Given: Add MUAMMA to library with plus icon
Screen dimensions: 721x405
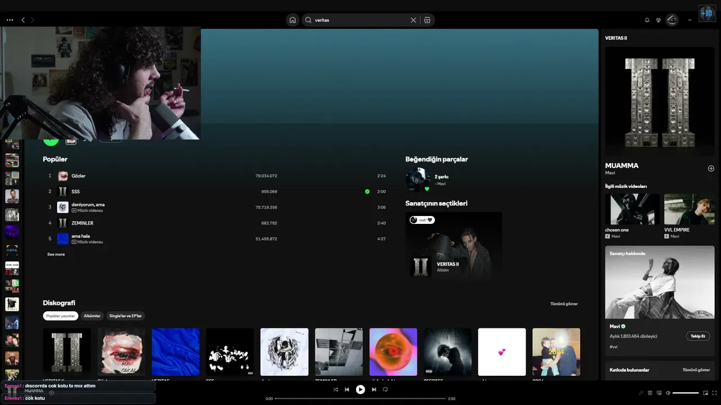Looking at the screenshot, I should point(711,168).
